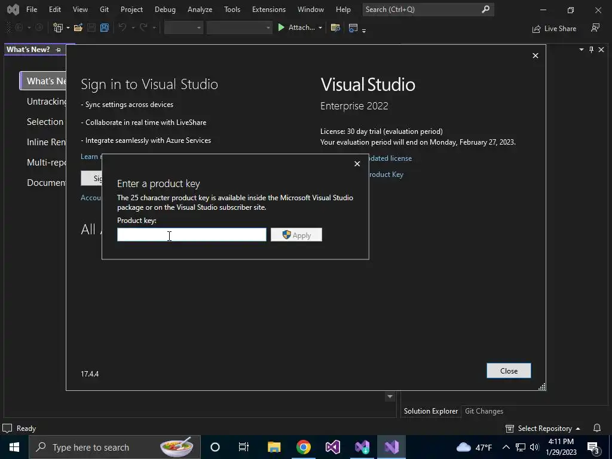612x459 pixels.
Task: Select Multi-repo item in What's New list
Action: (x=46, y=163)
